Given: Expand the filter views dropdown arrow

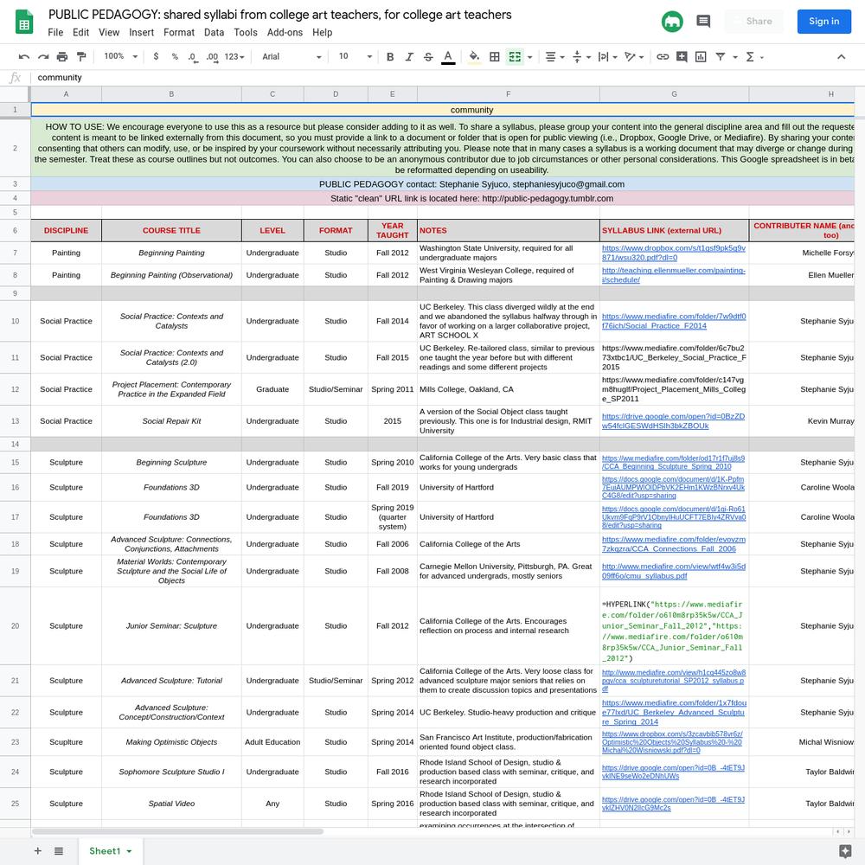Looking at the screenshot, I should (x=735, y=57).
